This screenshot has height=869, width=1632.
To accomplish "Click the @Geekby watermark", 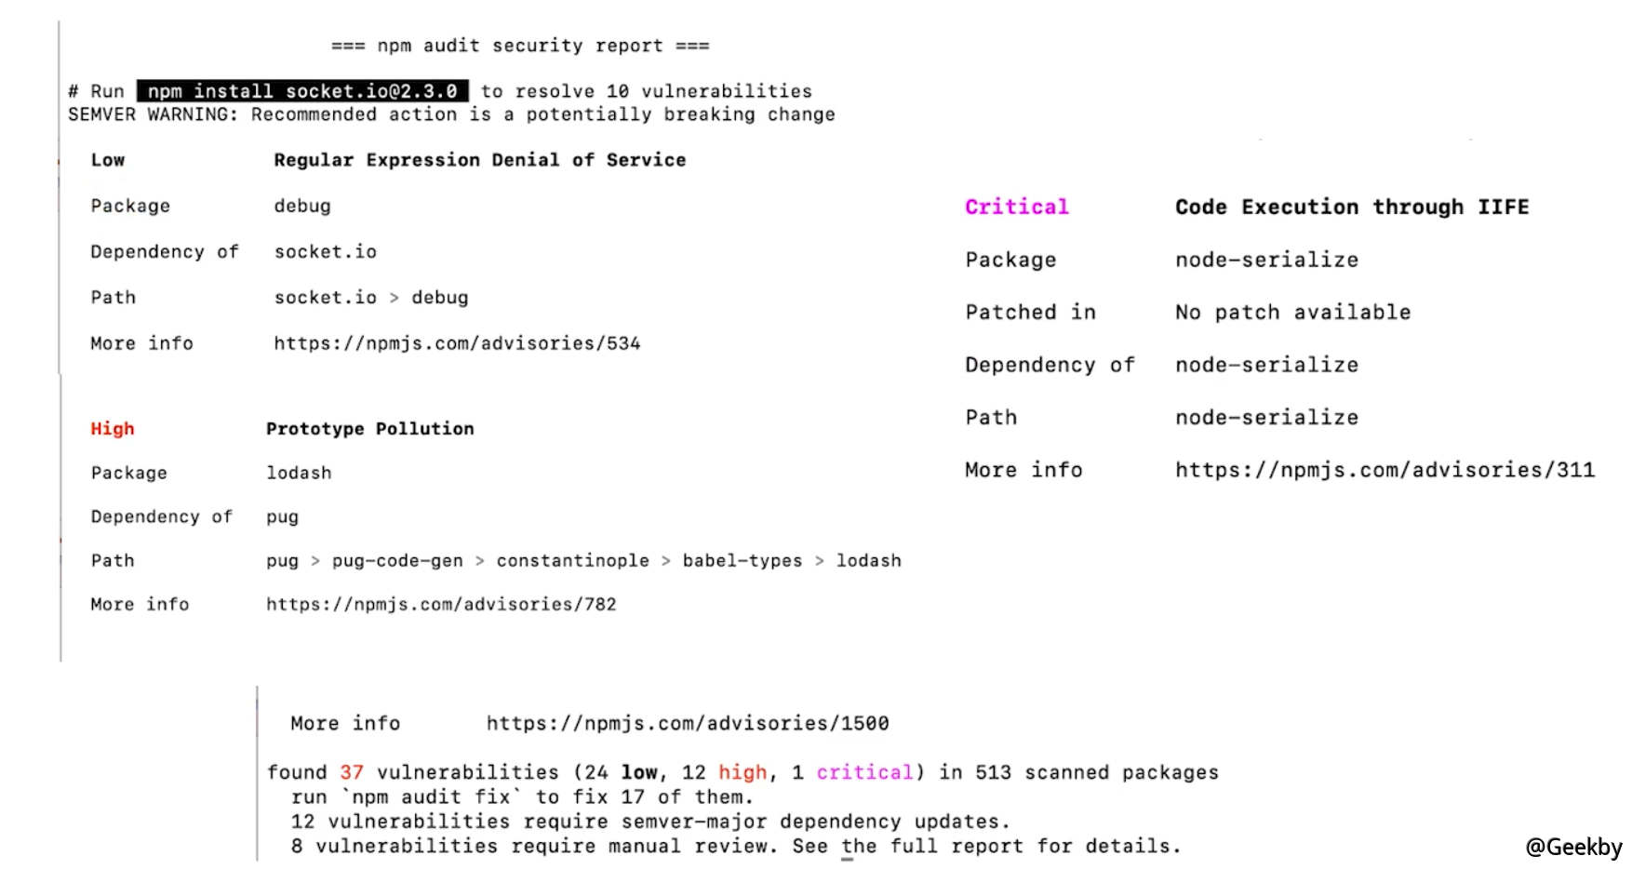I will pyautogui.click(x=1573, y=847).
